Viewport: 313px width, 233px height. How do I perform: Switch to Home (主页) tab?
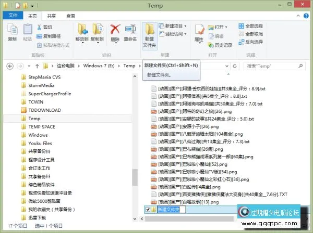click(x=32, y=16)
